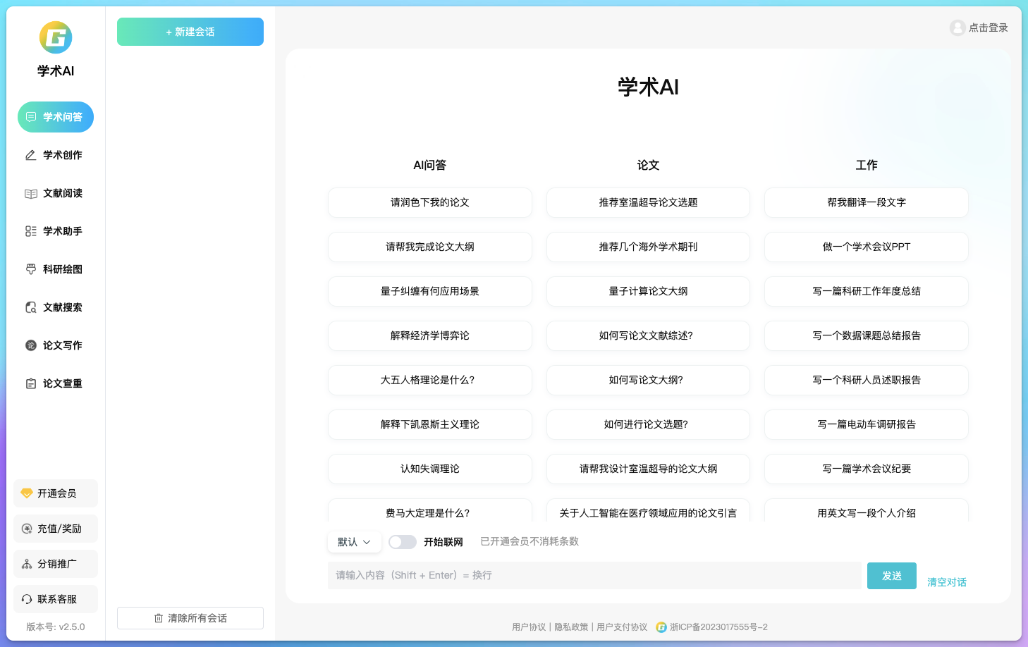Select the 学术问答 sidebar icon
Viewport: 1028px width, 647px height.
tap(55, 117)
